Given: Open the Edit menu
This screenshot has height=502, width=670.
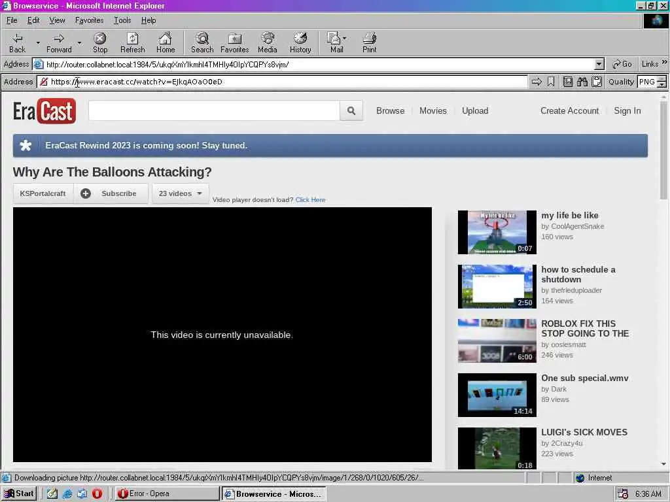Looking at the screenshot, I should click(33, 20).
